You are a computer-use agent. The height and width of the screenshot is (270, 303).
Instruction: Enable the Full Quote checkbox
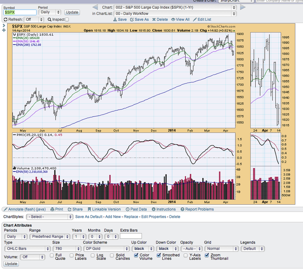point(52,256)
